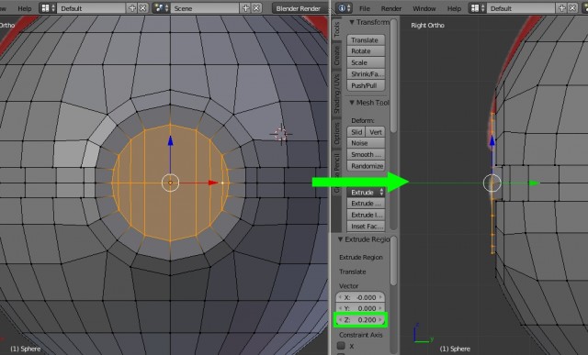This screenshot has height=355, width=588.
Task: Add new scene with plus beside Scene
Action: pyautogui.click(x=245, y=8)
